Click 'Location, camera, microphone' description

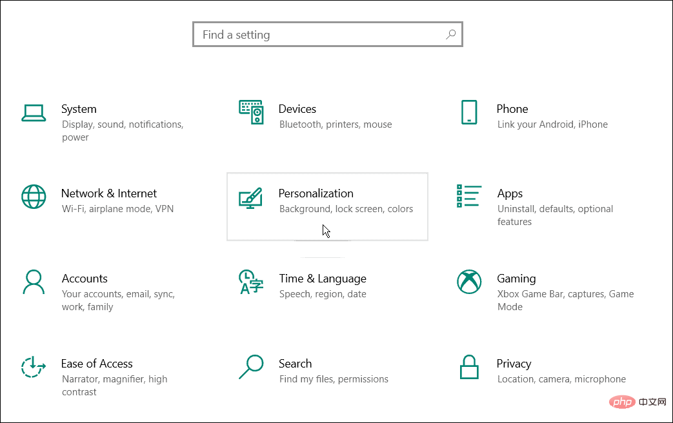pyautogui.click(x=561, y=379)
